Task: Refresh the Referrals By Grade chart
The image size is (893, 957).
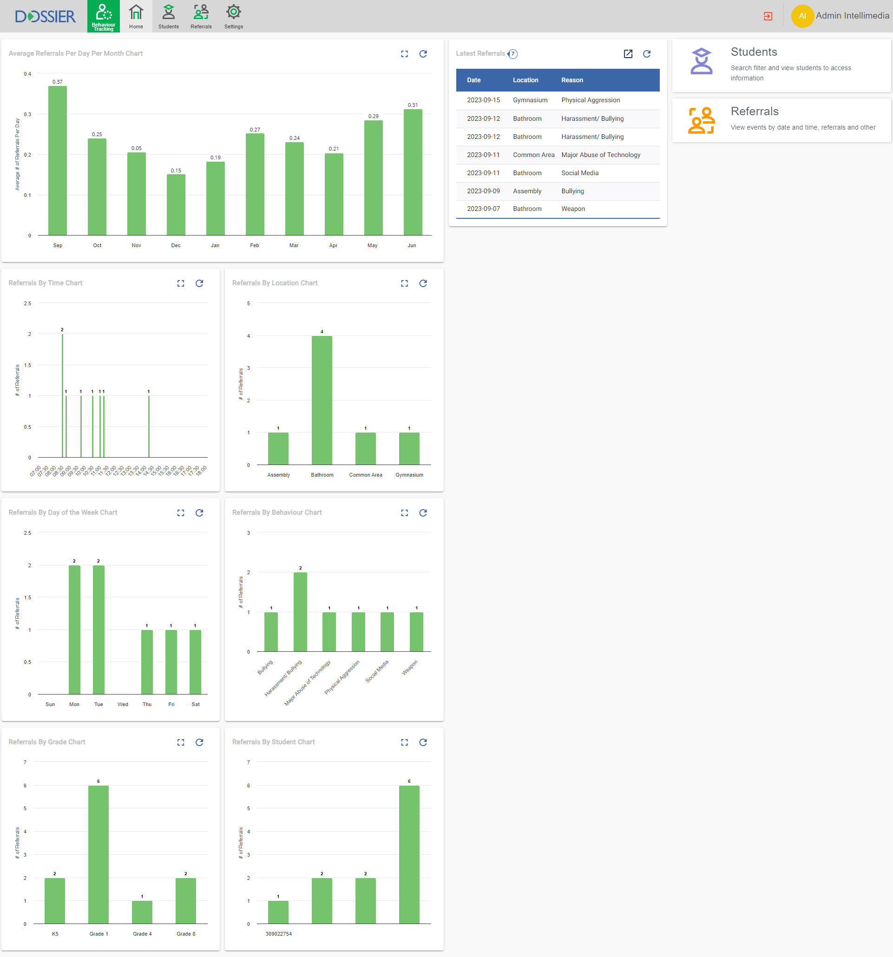Action: pos(199,742)
